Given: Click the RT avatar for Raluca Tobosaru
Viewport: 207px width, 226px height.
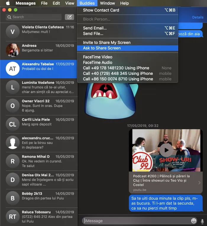Looking at the screenshot, I should coord(13,217).
